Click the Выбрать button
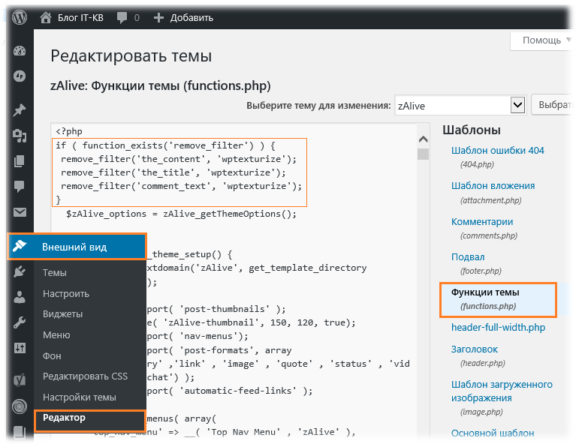 pos(553,105)
